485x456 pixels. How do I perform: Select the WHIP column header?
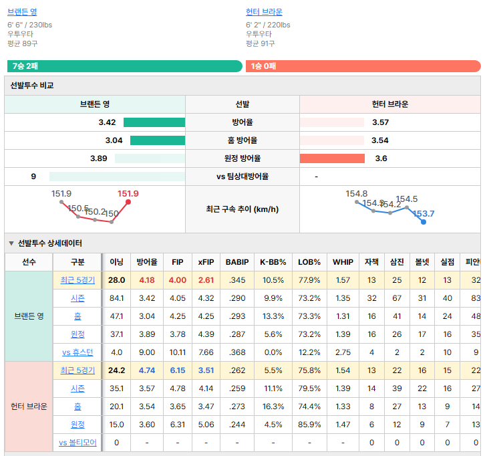click(x=343, y=262)
